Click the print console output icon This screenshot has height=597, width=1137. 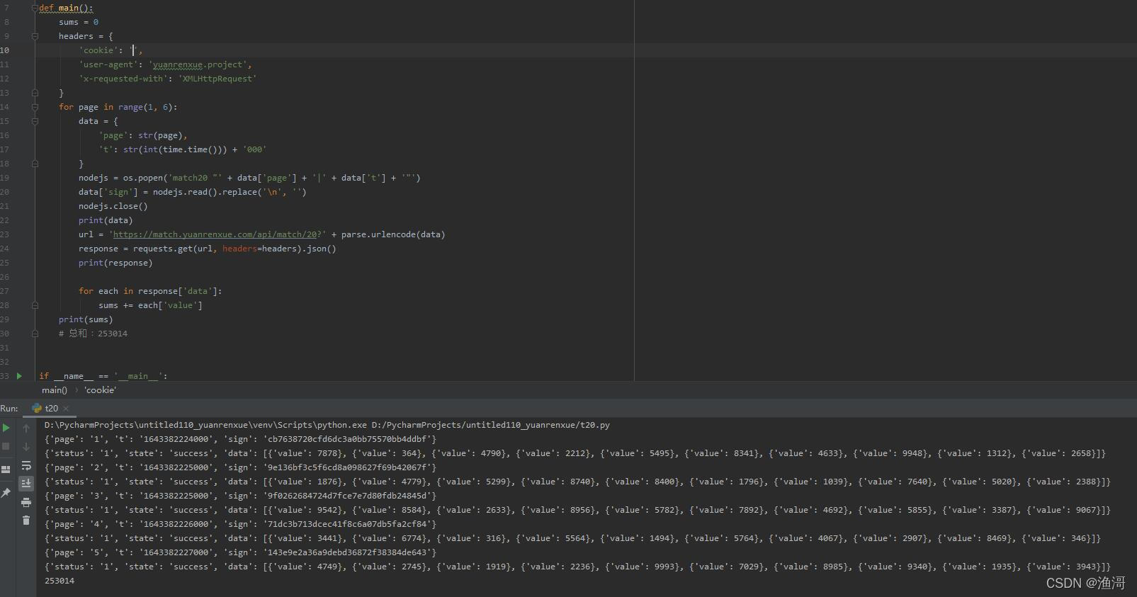[x=26, y=502]
